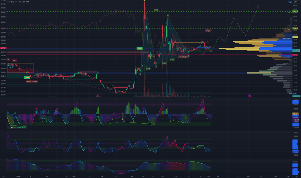Click the harmonic pattern point A label
This screenshot has width=301, height=178.
pyautogui.click(x=145, y=1)
